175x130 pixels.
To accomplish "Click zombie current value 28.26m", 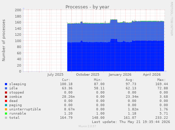I will [x=68, y=97].
